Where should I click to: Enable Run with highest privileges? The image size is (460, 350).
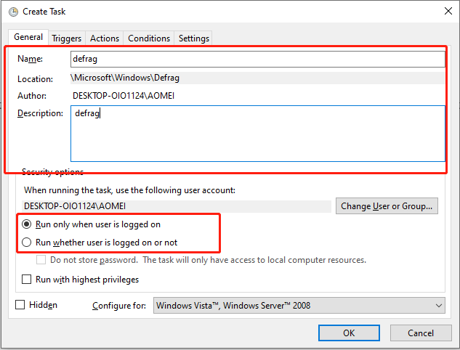27,280
